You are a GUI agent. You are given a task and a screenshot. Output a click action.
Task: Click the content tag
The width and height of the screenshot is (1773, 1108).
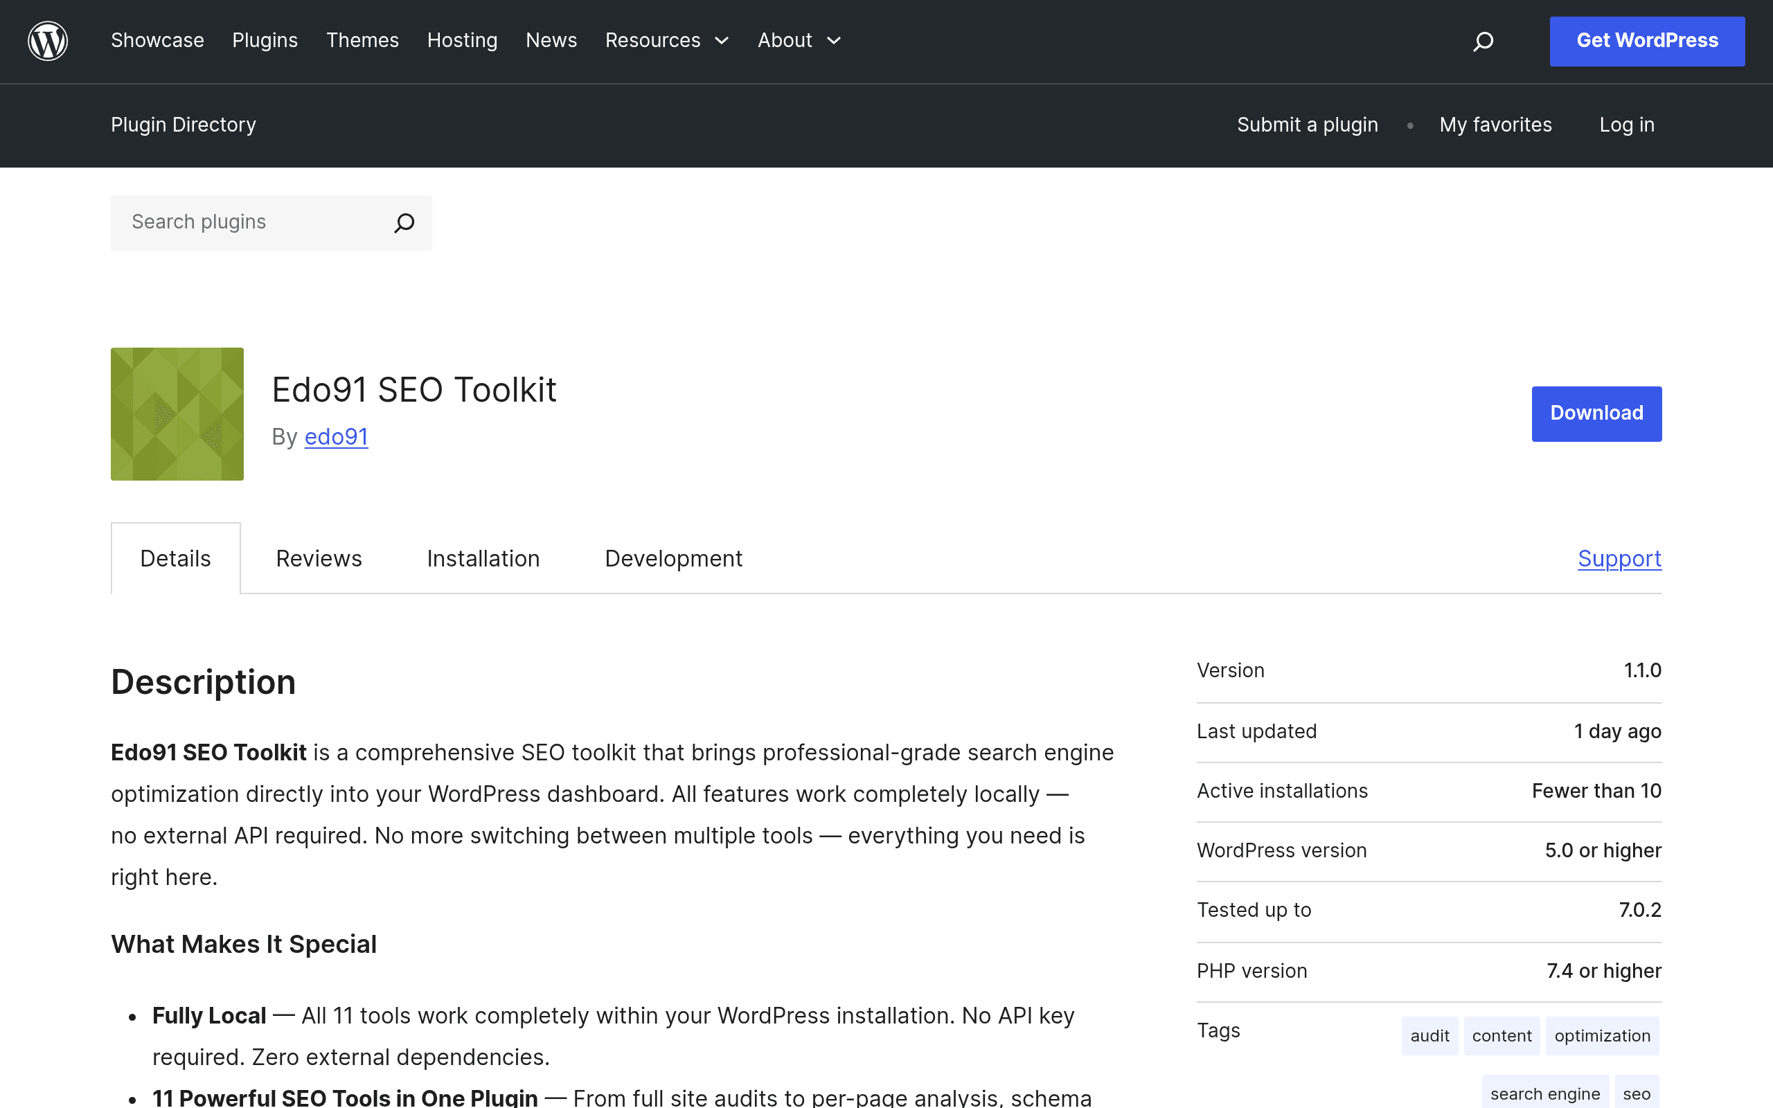[1502, 1035]
